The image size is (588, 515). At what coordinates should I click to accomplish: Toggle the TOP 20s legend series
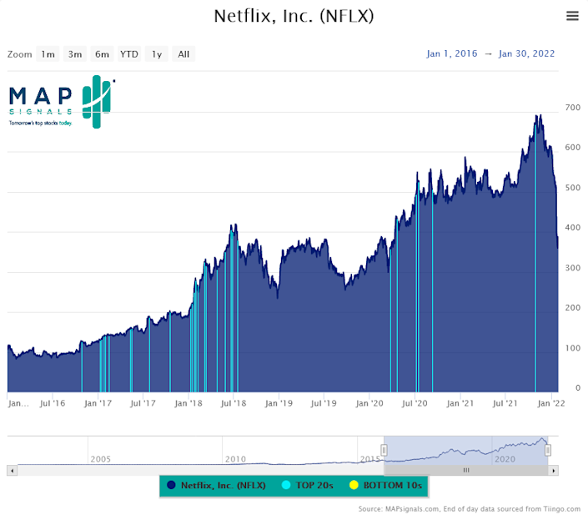point(308,485)
